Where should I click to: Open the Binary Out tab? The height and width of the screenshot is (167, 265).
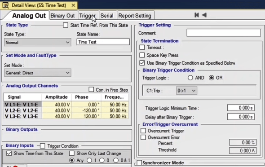click(x=62, y=16)
